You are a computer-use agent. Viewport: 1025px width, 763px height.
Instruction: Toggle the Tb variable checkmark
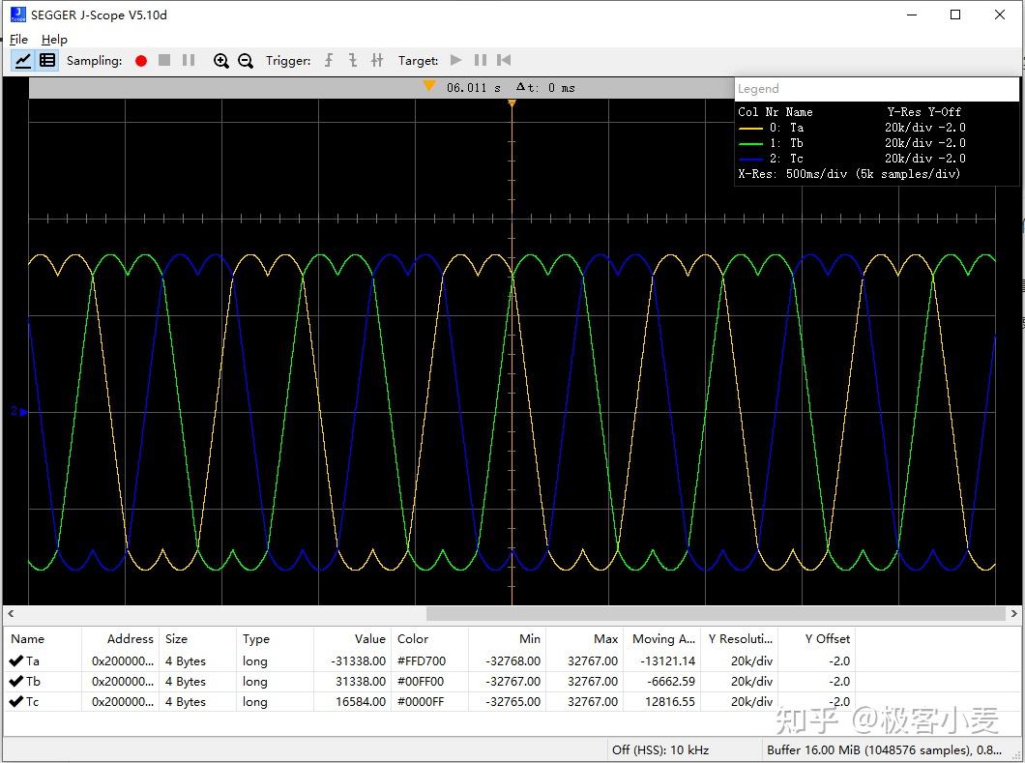click(16, 682)
